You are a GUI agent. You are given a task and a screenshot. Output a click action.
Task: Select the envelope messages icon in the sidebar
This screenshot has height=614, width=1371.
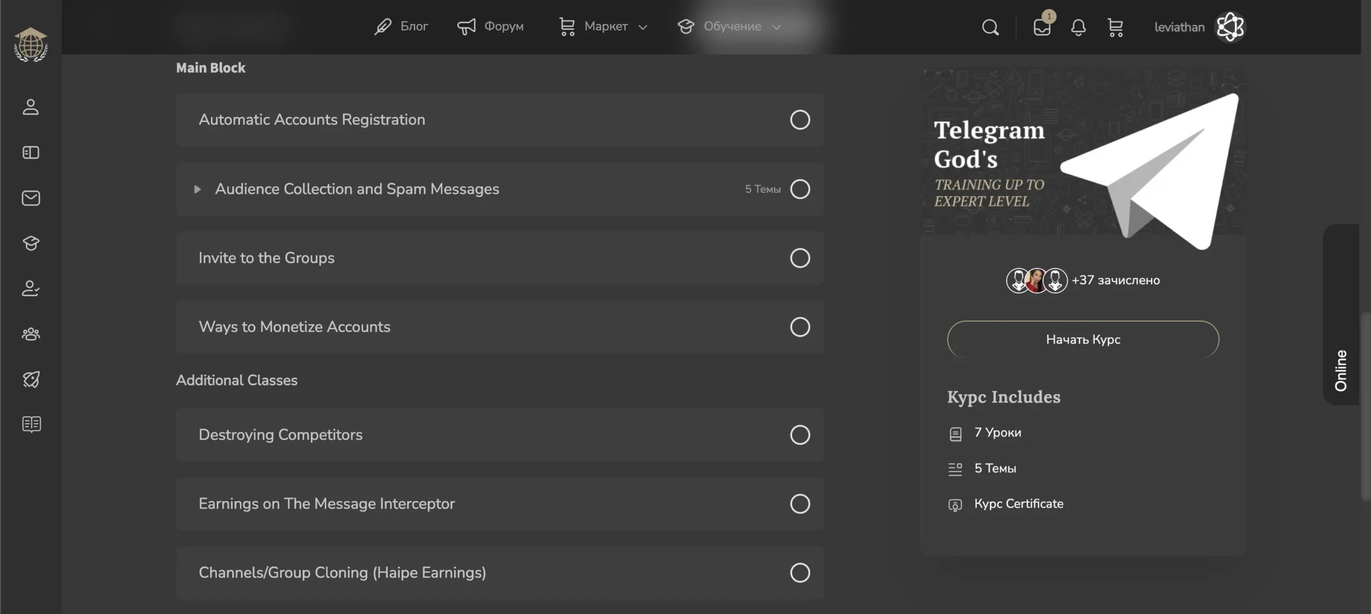click(x=31, y=198)
